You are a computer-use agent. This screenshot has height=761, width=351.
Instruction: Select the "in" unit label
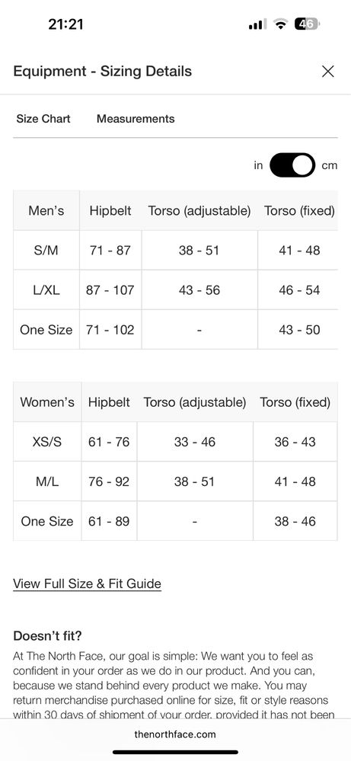click(x=258, y=165)
